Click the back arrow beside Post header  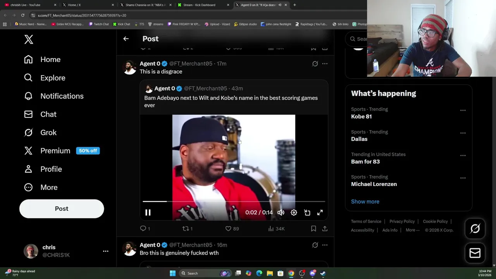point(126,39)
